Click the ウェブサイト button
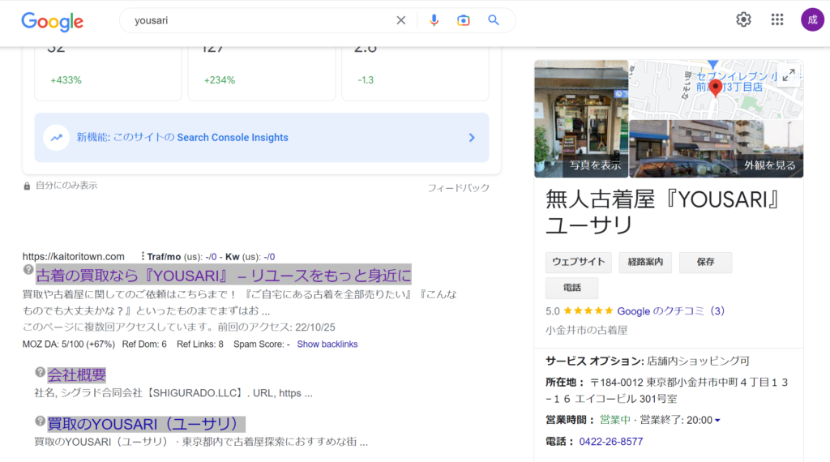 pyautogui.click(x=579, y=263)
